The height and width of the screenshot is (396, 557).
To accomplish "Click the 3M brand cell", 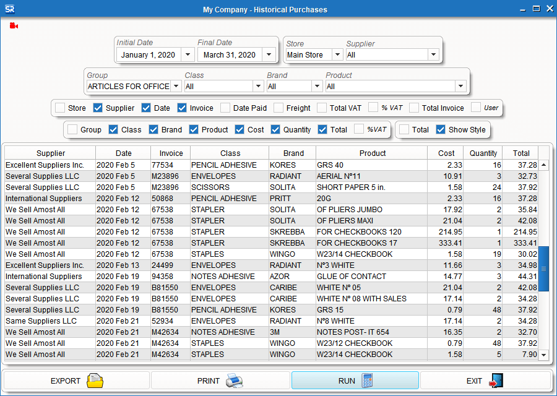I will (x=292, y=332).
